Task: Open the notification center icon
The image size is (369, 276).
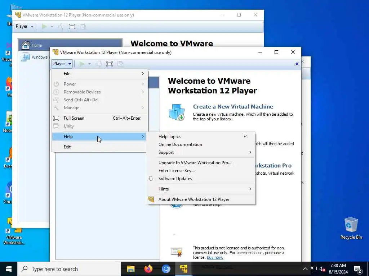Action: coord(358,269)
